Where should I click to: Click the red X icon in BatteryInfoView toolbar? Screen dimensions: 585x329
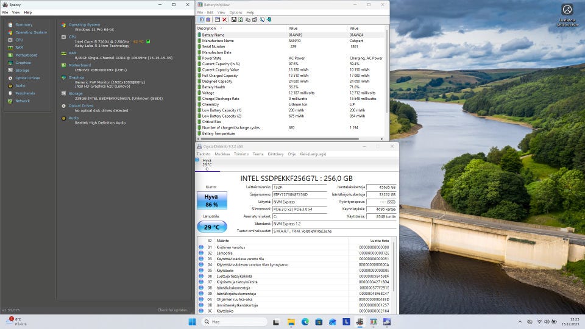click(225, 19)
